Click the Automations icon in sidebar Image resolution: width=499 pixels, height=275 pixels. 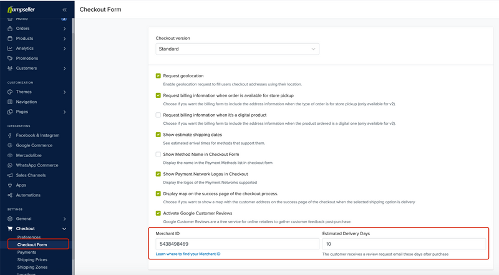coord(10,195)
